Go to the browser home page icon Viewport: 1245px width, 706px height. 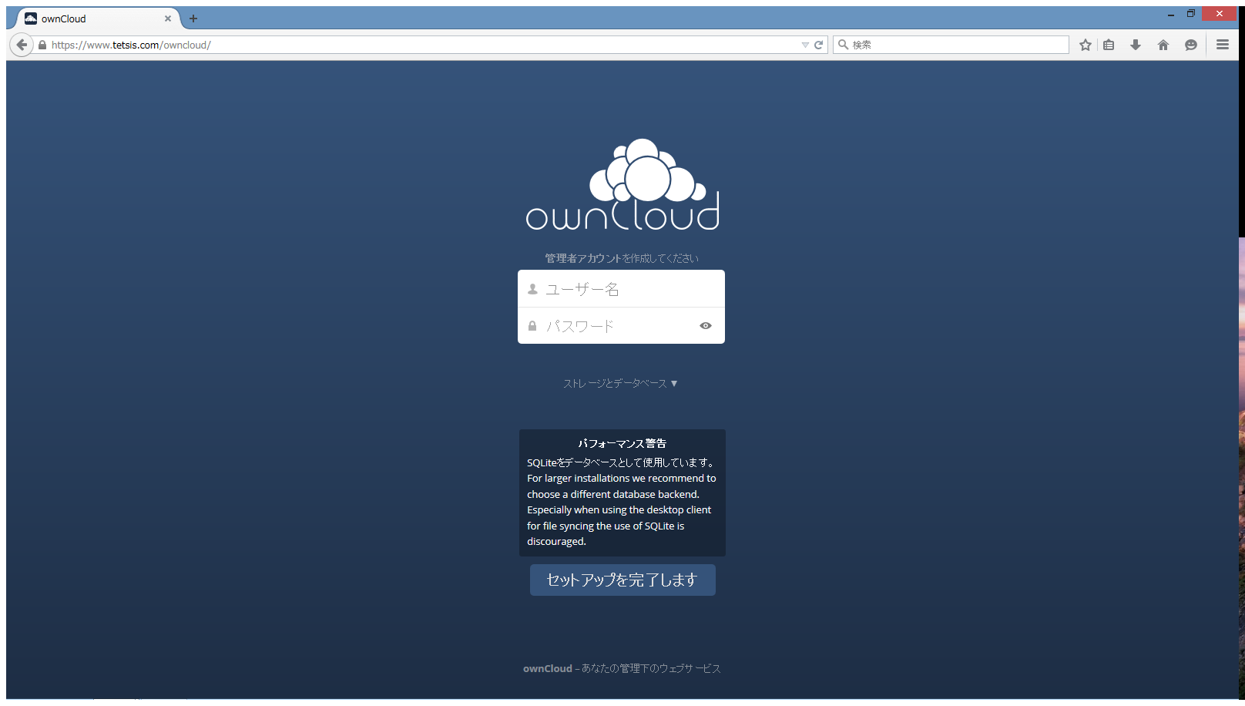(x=1163, y=45)
